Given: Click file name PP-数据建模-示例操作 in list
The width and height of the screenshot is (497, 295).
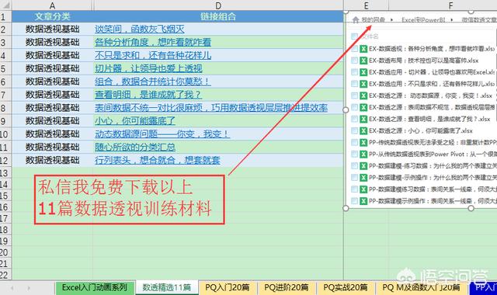Looking at the screenshot, I should point(433,178).
